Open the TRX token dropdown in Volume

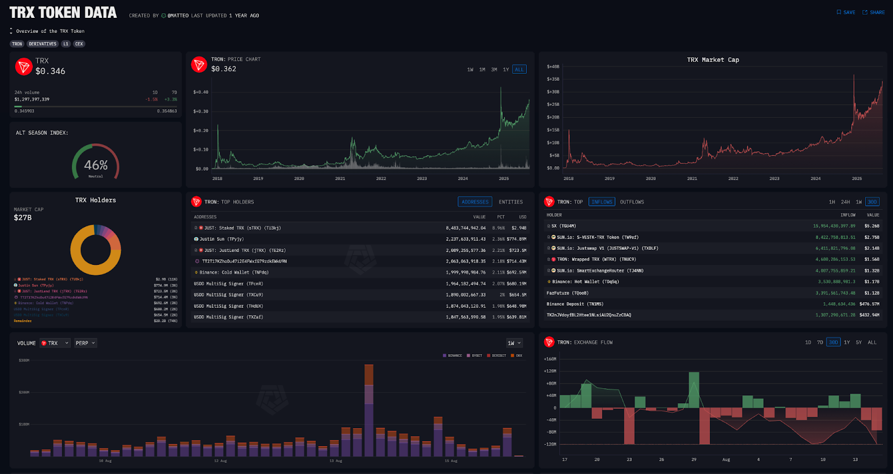(55, 343)
